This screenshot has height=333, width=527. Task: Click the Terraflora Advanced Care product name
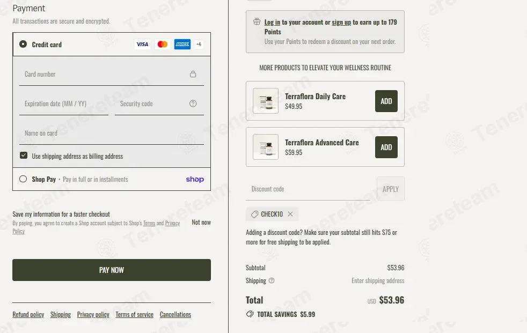pyautogui.click(x=321, y=142)
